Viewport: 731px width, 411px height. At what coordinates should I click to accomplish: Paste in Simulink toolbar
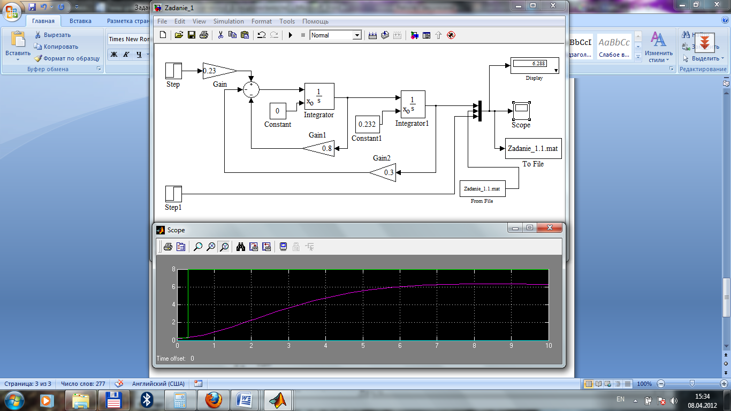245,35
